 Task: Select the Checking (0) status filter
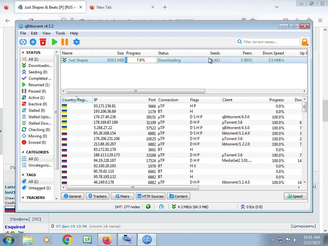click(x=37, y=130)
